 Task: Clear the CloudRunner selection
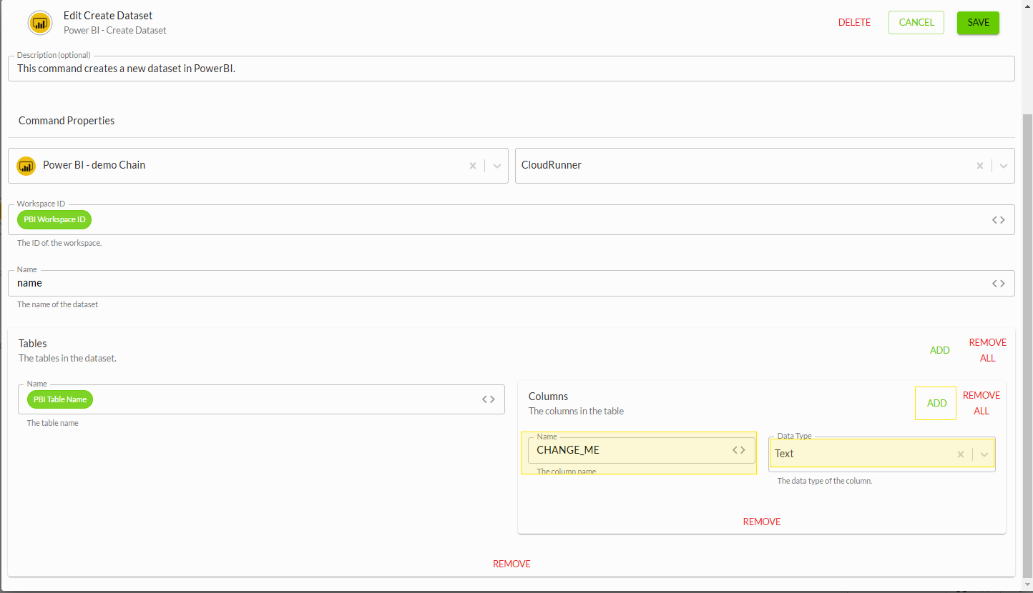point(980,166)
